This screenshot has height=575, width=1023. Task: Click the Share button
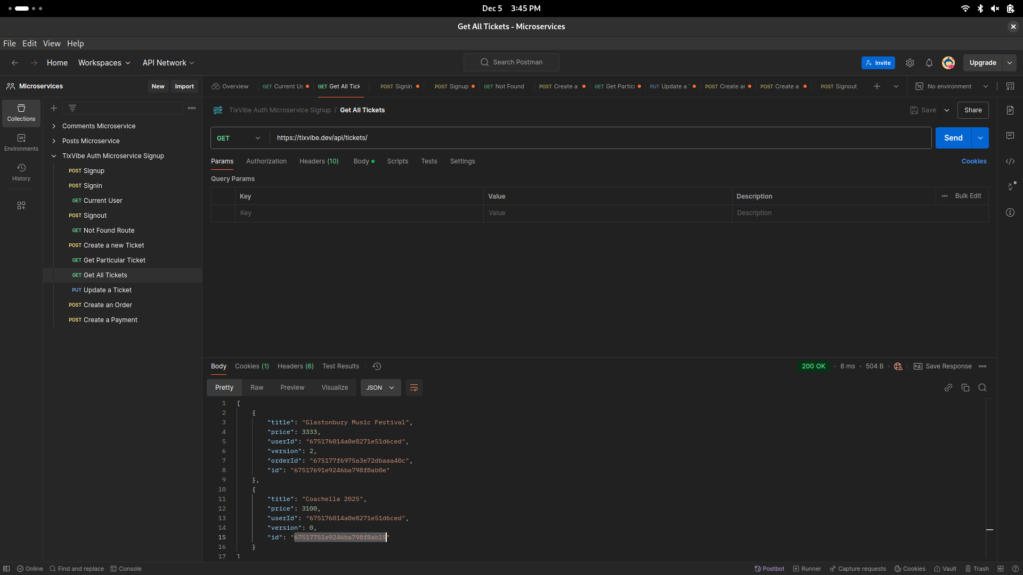point(973,110)
